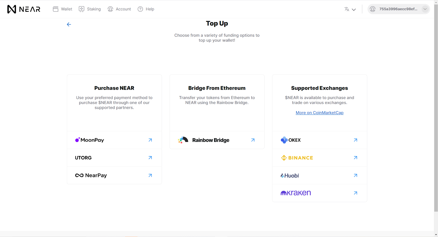Expand the account 755a3996aecc98ef dropdown

425,9
